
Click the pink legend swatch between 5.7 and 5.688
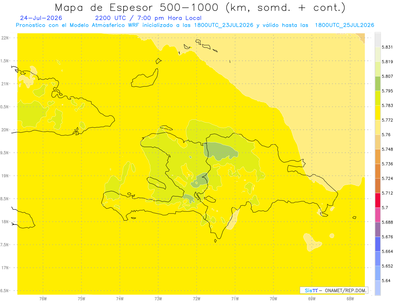tap(378, 215)
